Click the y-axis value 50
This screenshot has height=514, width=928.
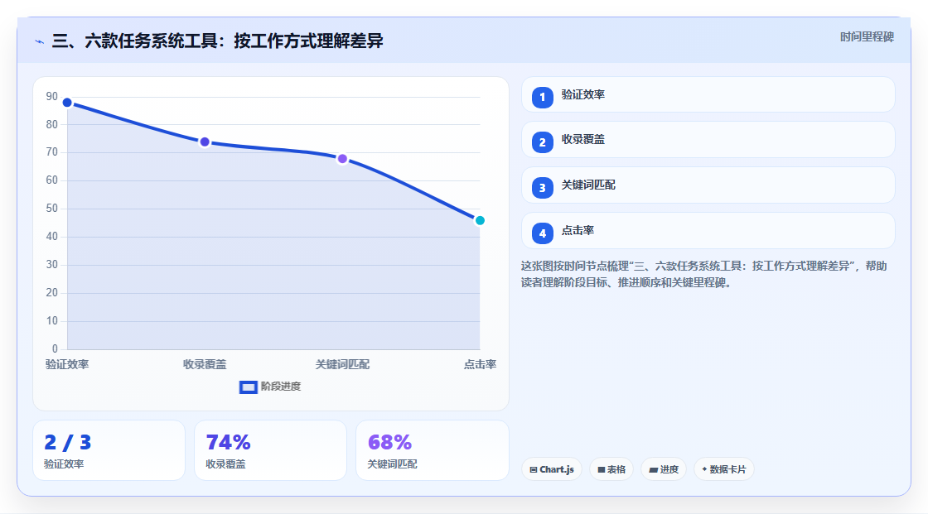(52, 209)
